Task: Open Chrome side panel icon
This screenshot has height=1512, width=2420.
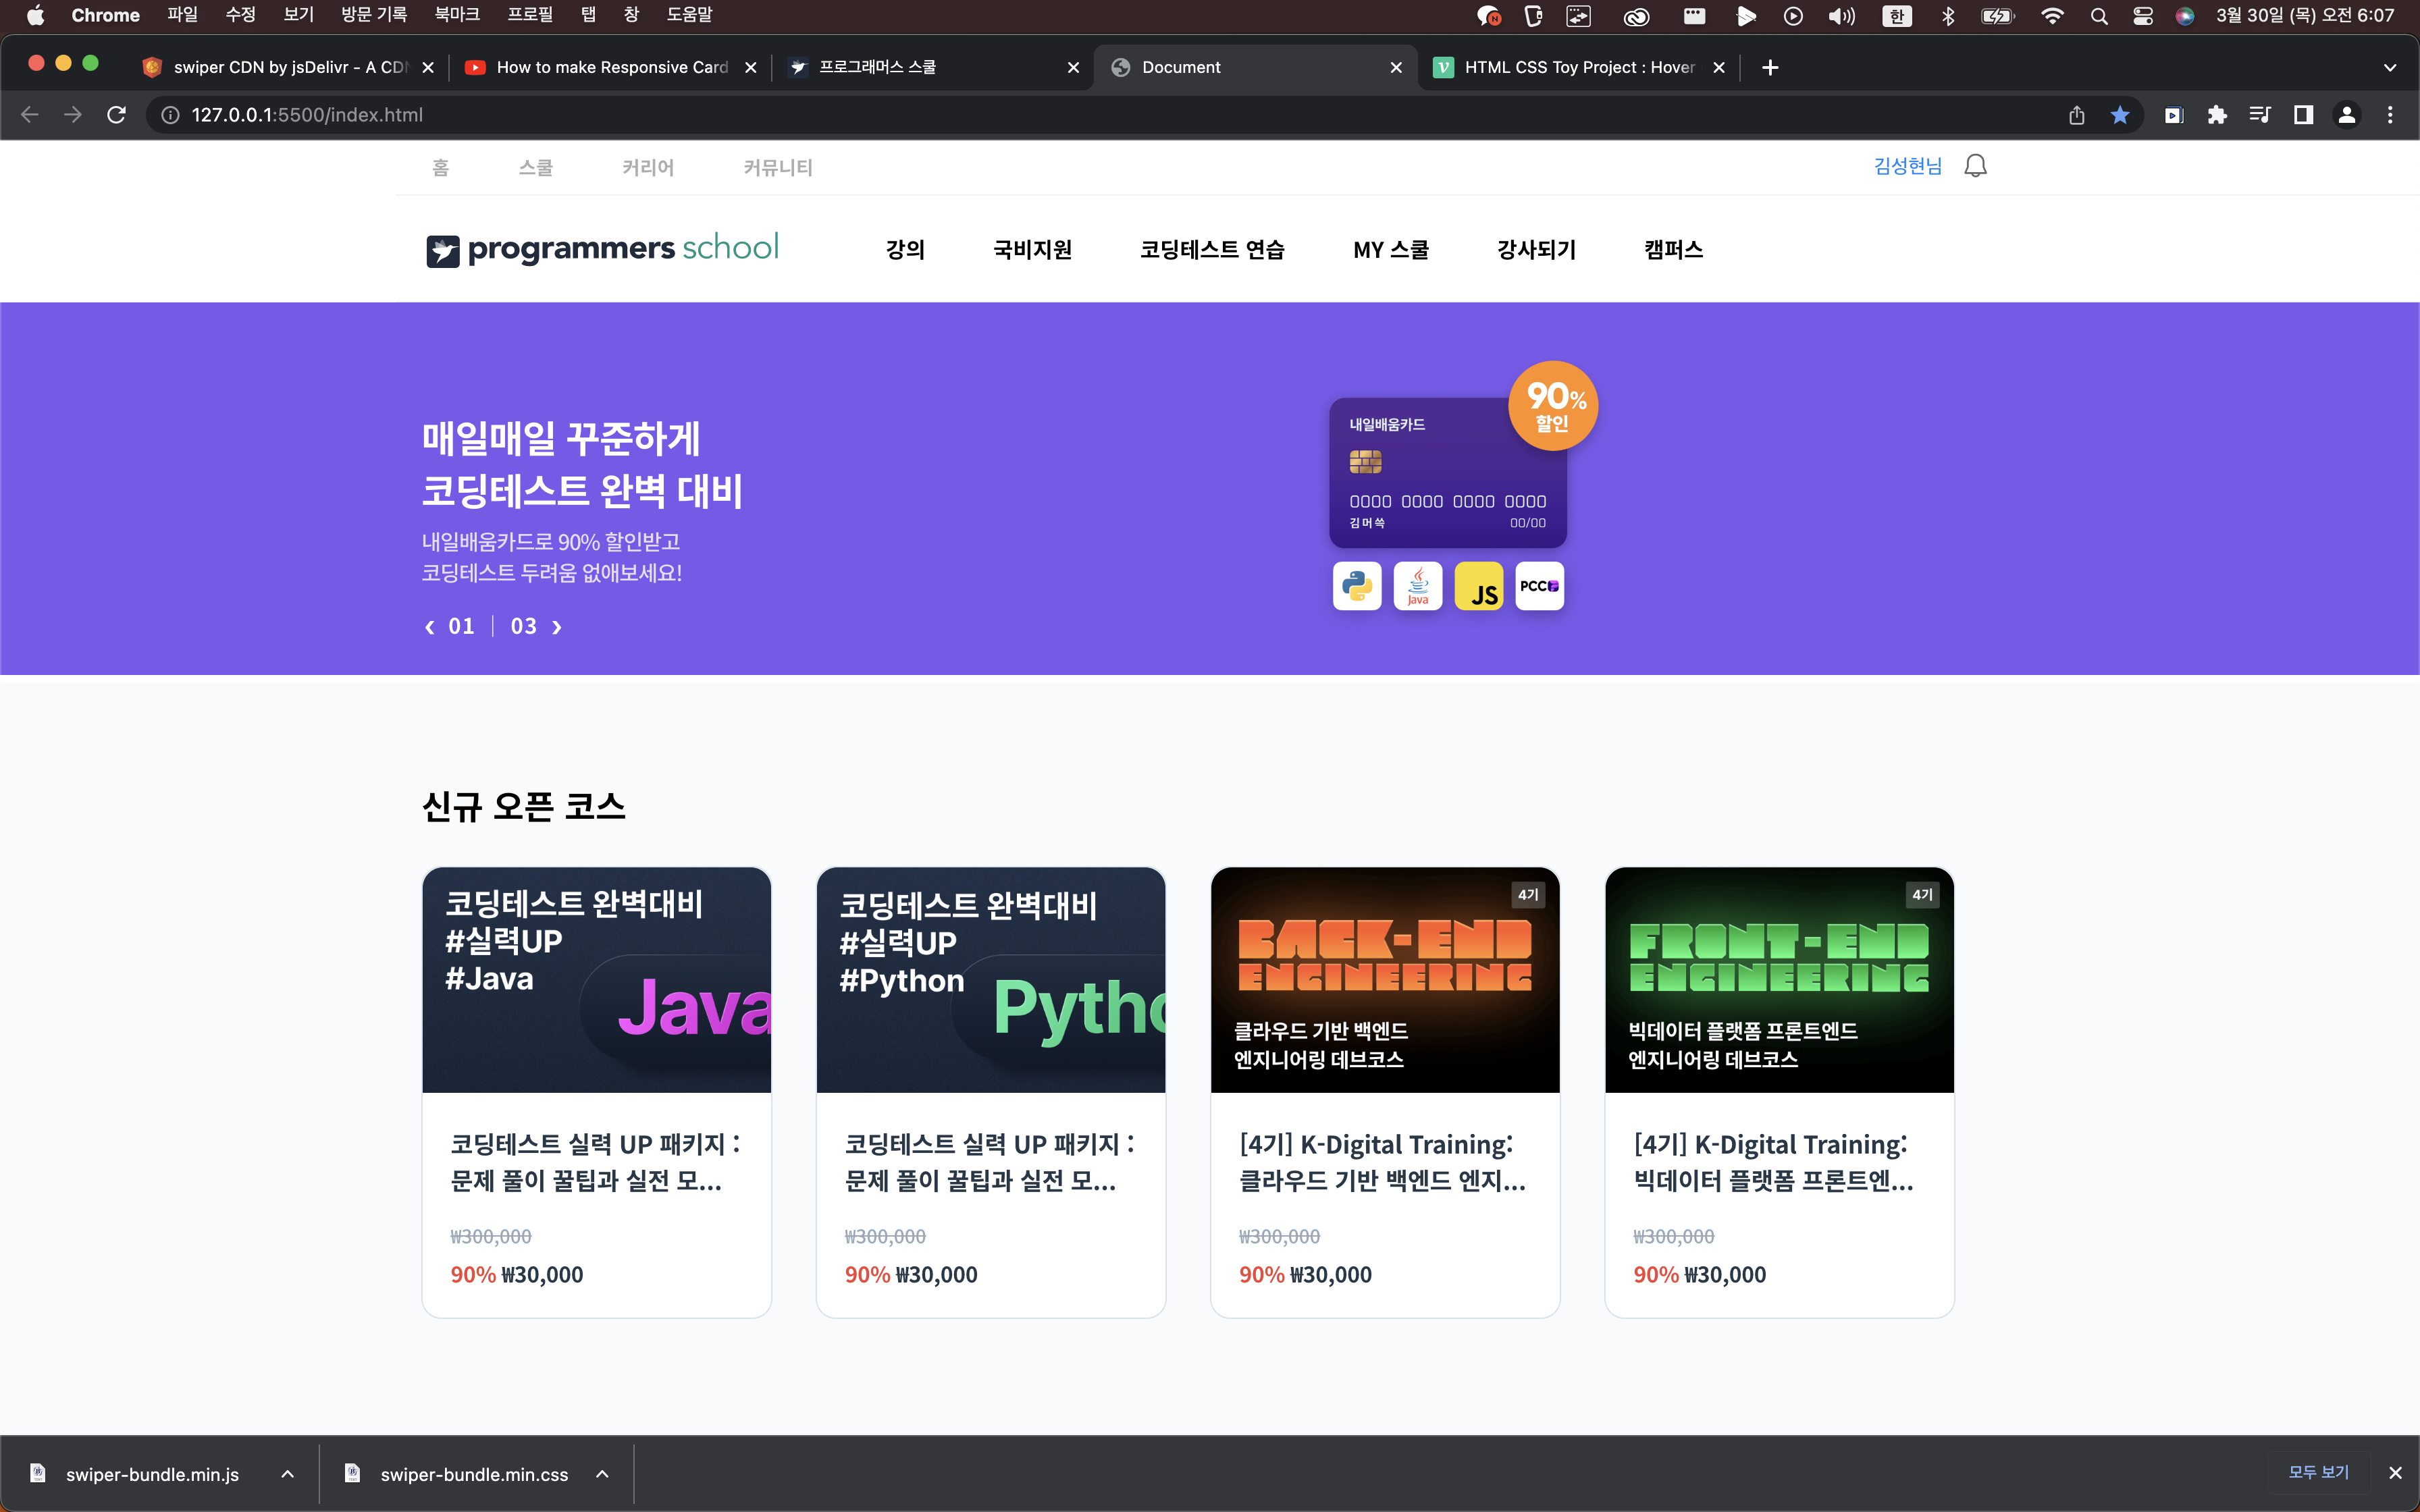Action: coord(2303,115)
